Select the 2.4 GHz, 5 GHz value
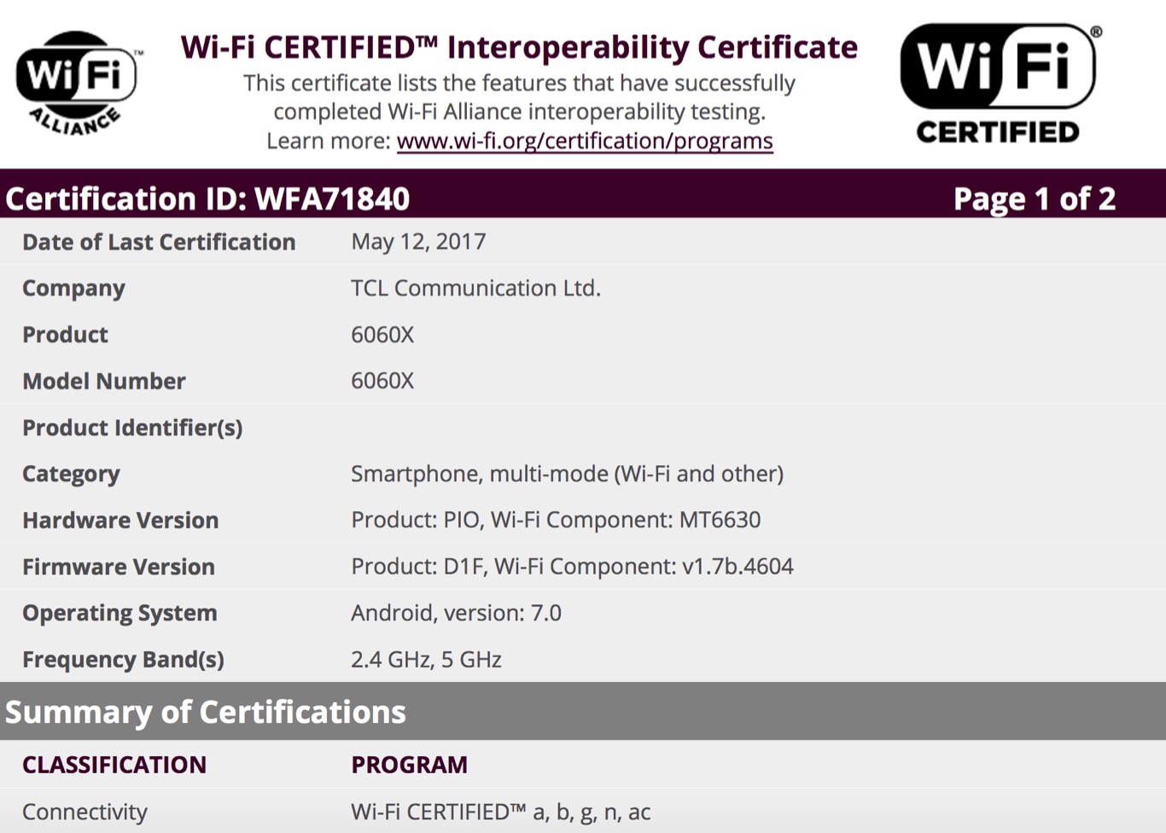The height and width of the screenshot is (833, 1166). pyautogui.click(x=426, y=660)
